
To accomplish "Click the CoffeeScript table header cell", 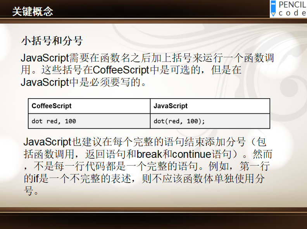I will pos(89,106).
